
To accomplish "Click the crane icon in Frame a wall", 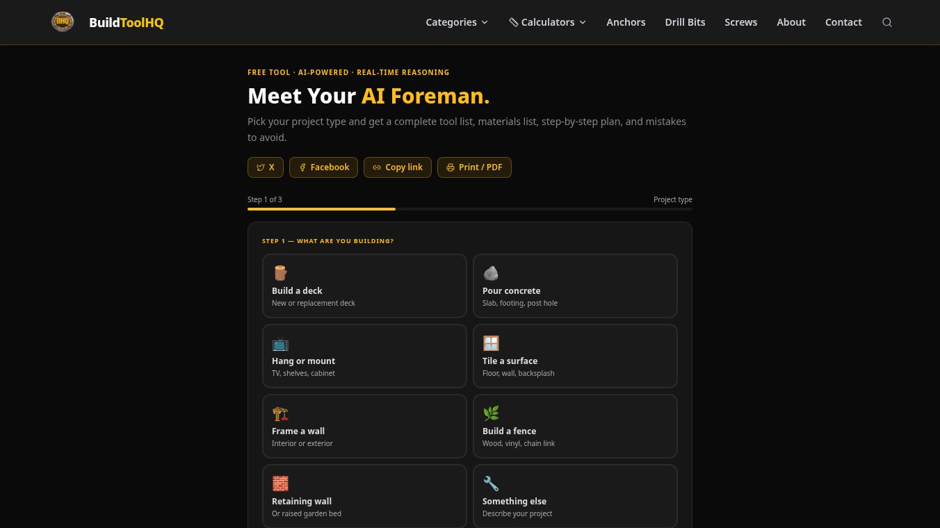I will point(280,413).
